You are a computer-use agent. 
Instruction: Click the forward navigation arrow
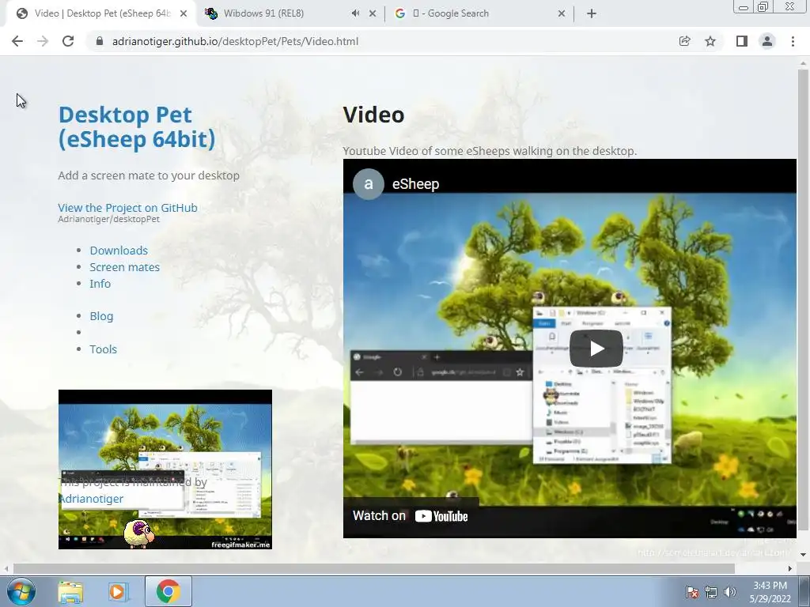[x=43, y=41]
